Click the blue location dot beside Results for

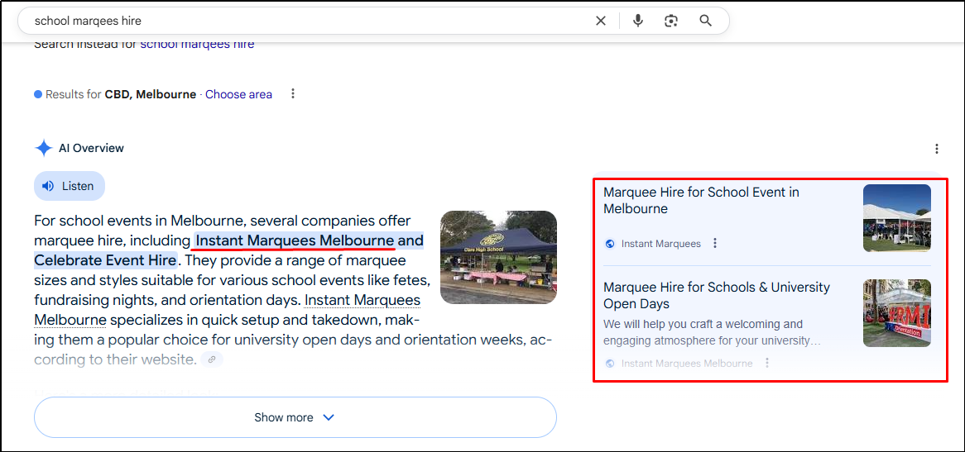click(38, 94)
